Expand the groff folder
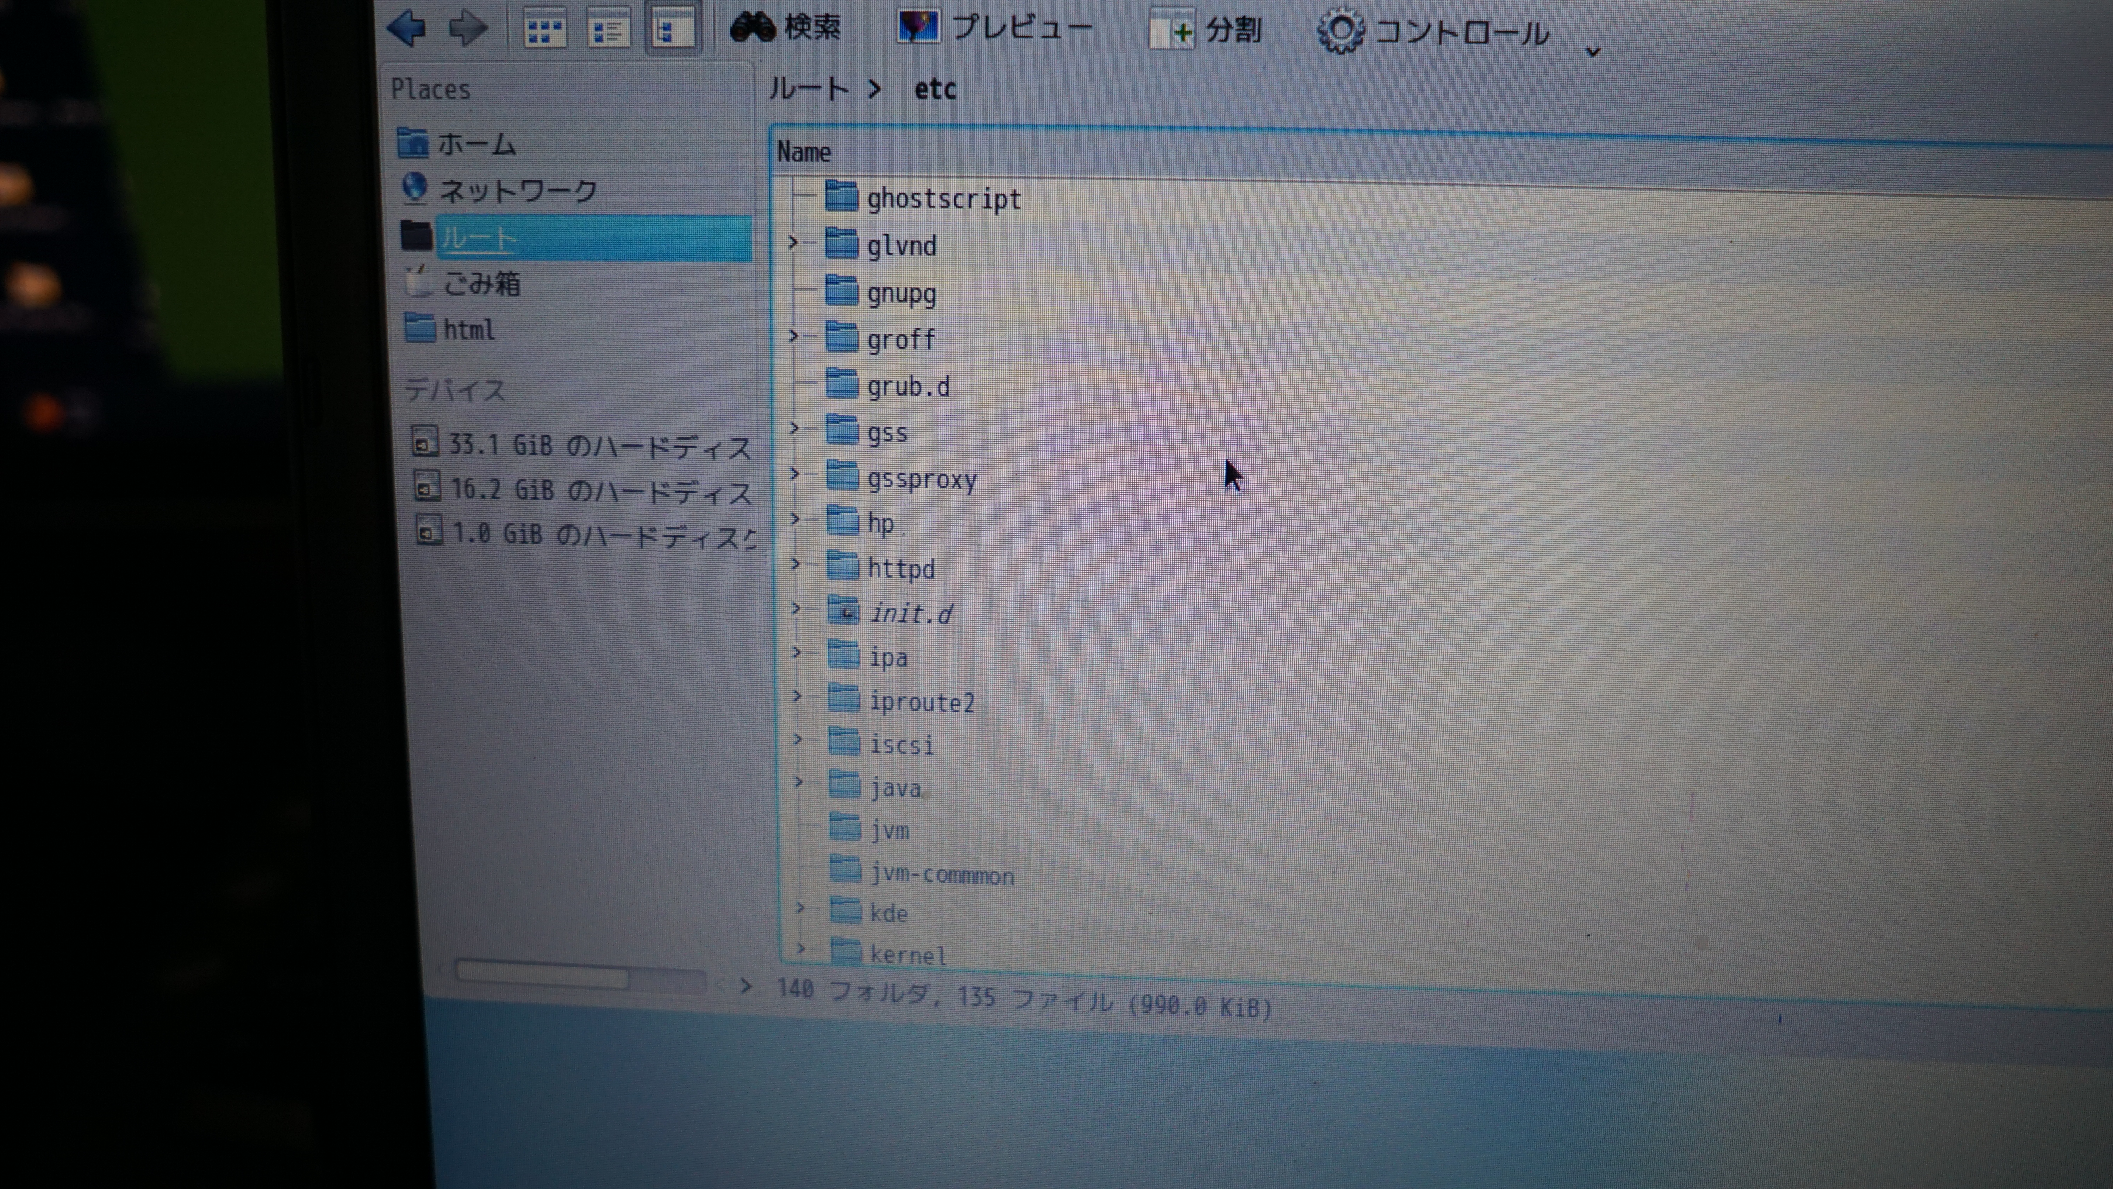This screenshot has width=2113, height=1189. [793, 336]
